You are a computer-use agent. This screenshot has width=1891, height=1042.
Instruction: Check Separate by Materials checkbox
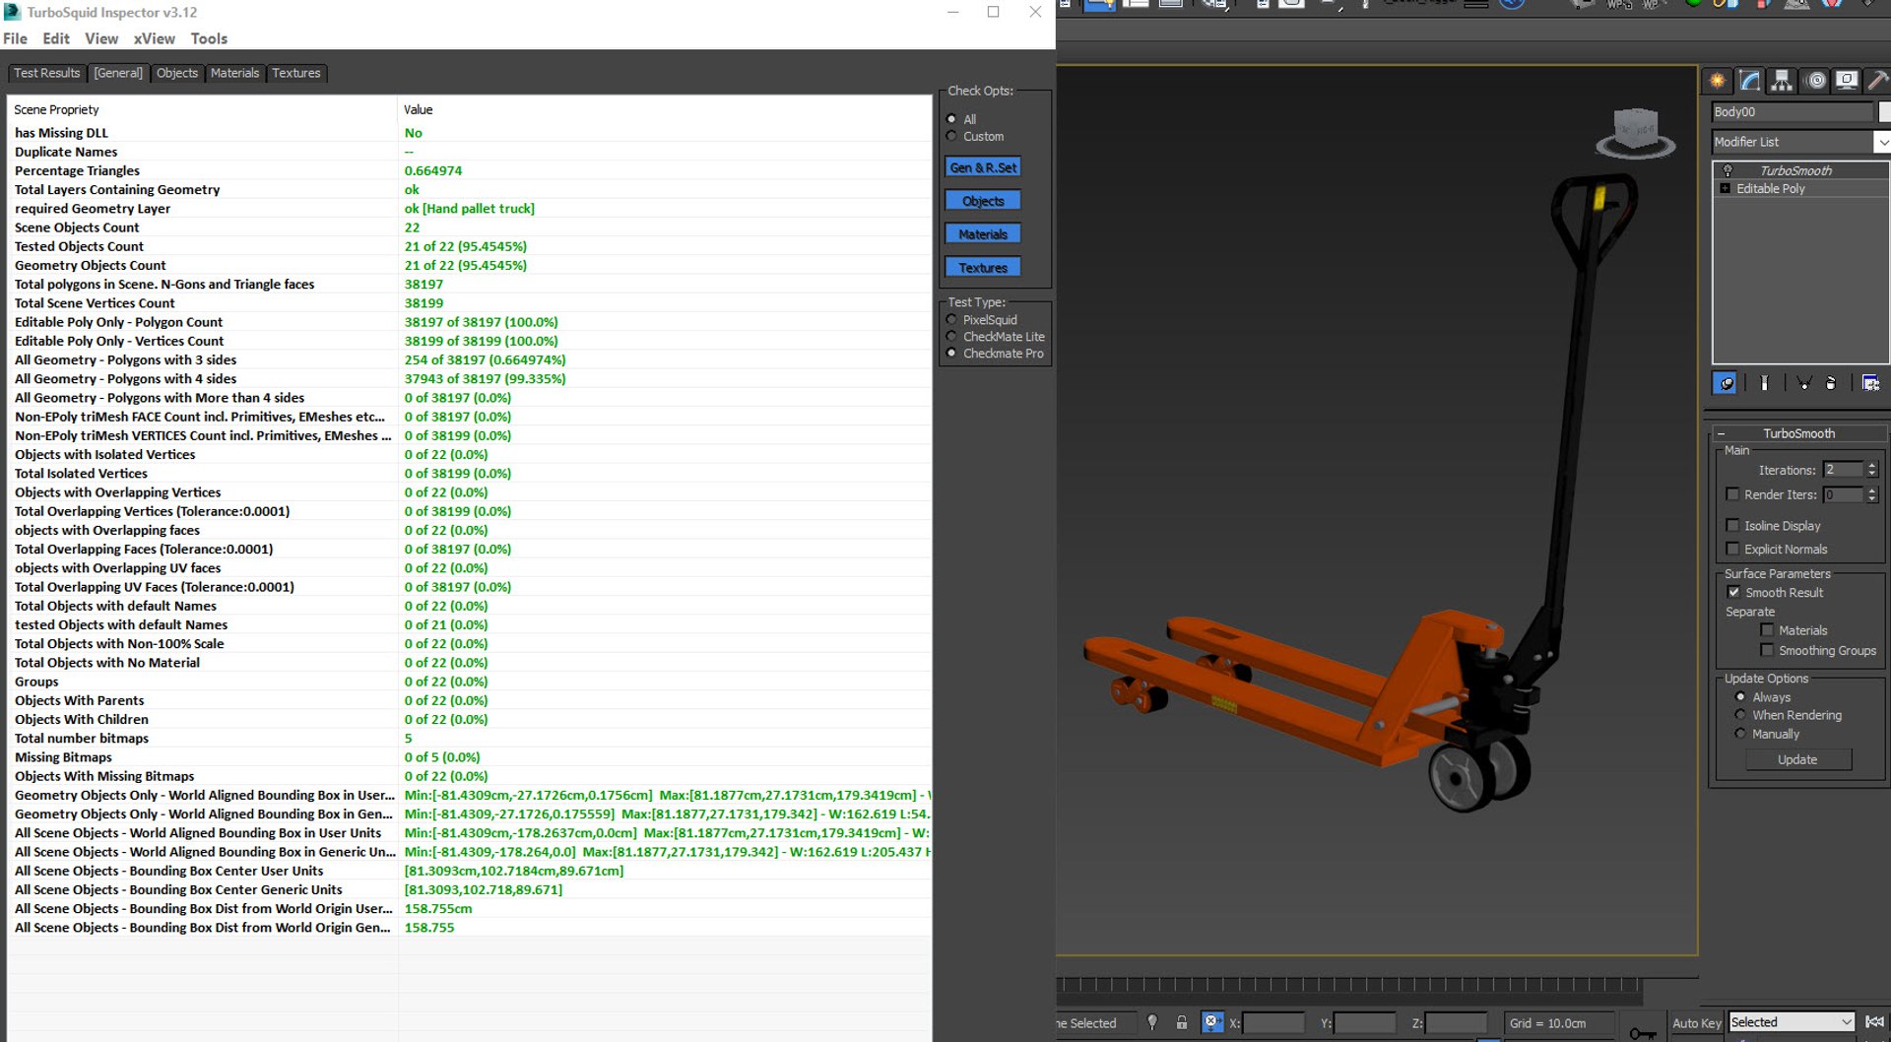point(1767,630)
